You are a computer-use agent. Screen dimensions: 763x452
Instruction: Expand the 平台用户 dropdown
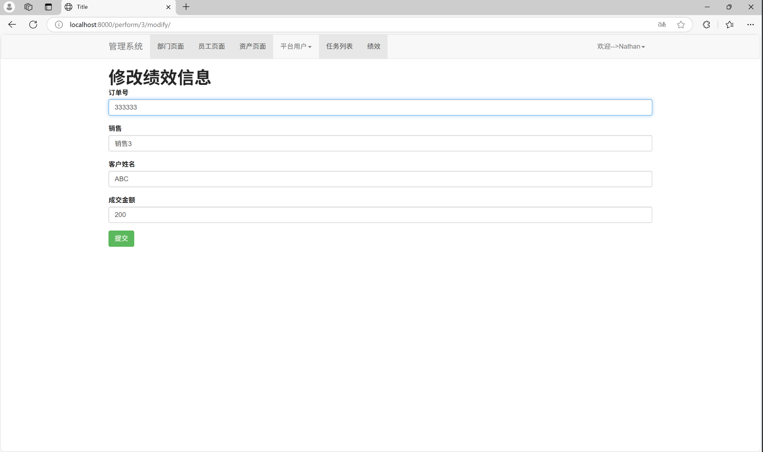point(296,46)
